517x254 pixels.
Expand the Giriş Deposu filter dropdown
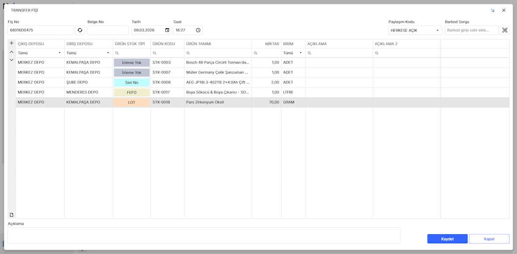(x=108, y=53)
